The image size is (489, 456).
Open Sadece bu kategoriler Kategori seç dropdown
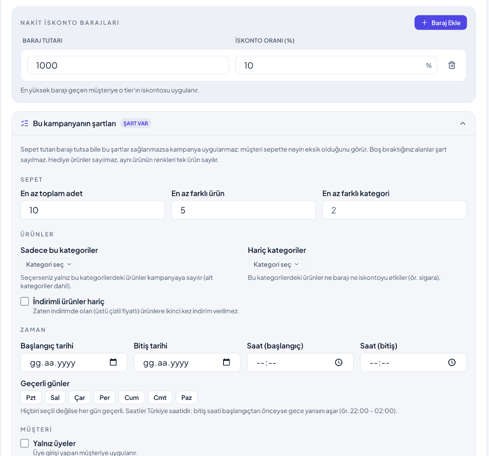tap(49, 264)
